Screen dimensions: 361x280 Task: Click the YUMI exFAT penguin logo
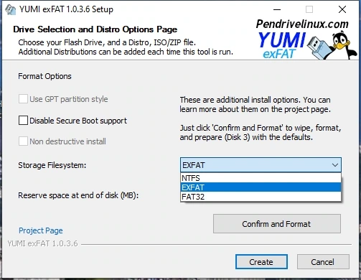pos(307,45)
